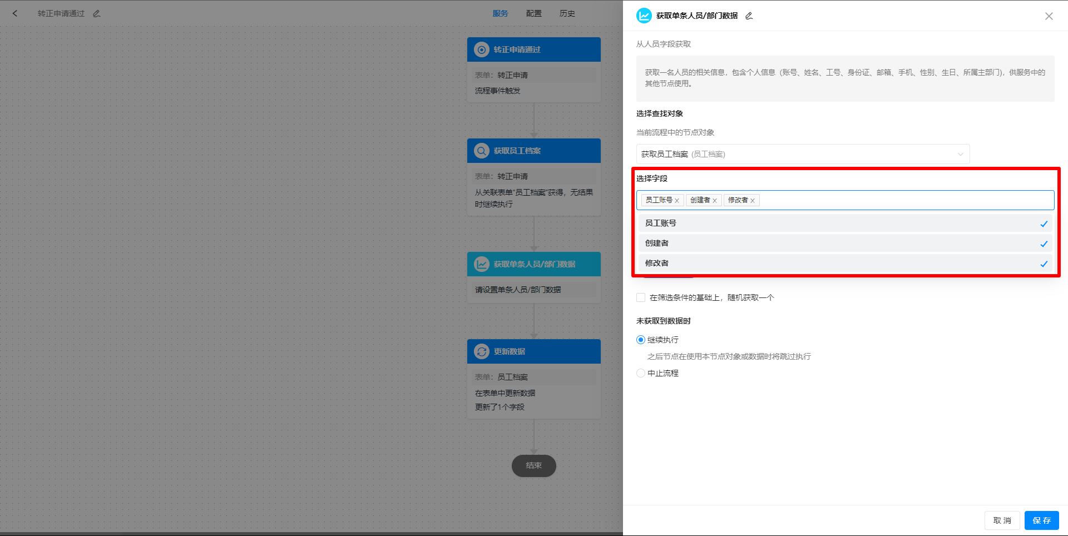
Task: Click the 结束 node in the workflow
Action: (533, 466)
